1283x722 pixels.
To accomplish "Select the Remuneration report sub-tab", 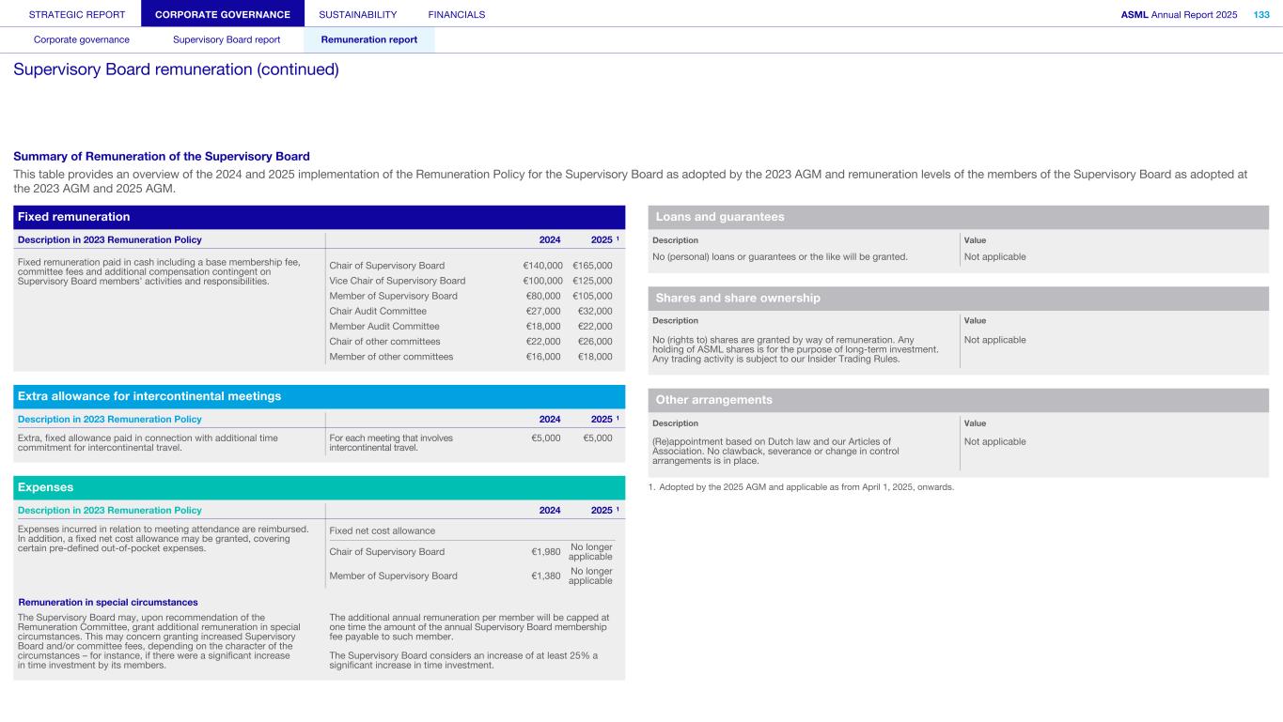I will pyautogui.click(x=368, y=39).
